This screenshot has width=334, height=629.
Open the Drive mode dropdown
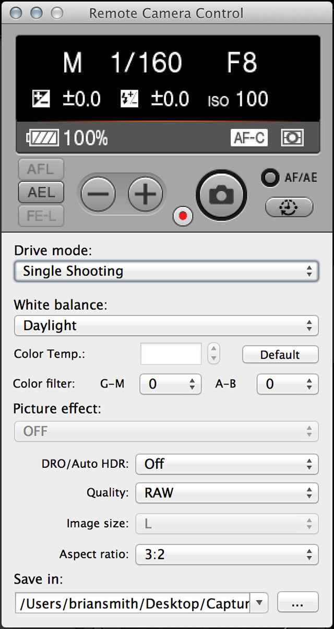click(166, 271)
